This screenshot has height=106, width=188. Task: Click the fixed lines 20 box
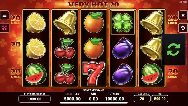click(142, 99)
